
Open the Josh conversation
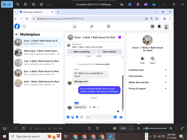(x=38, y=63)
